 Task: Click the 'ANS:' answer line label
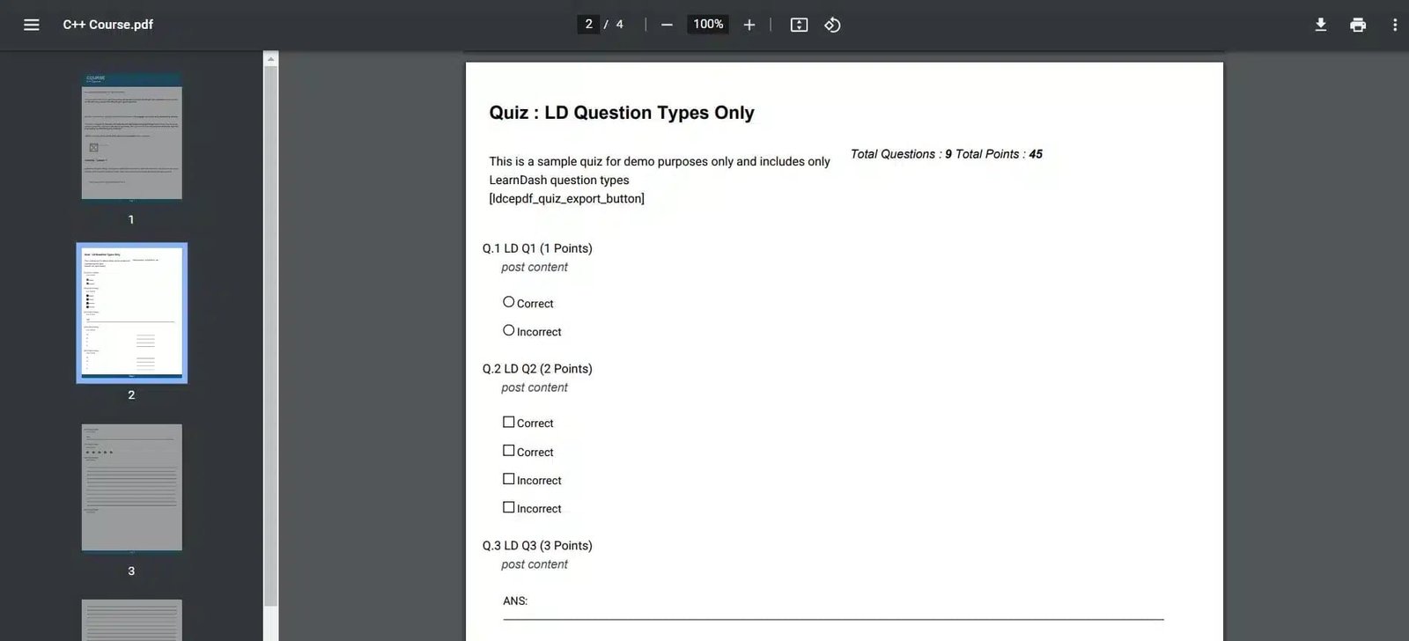515,601
